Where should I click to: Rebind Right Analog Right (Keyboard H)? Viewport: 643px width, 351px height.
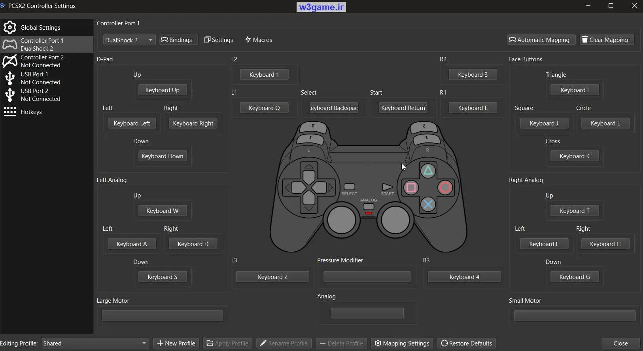point(605,244)
